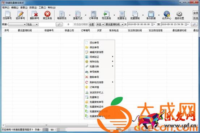Expand the 刷新物流信息 submenu
Image resolution: width=200 pixels, height=133 pixels.
99,82
